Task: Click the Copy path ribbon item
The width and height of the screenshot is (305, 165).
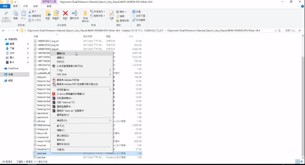Action: click(x=35, y=16)
